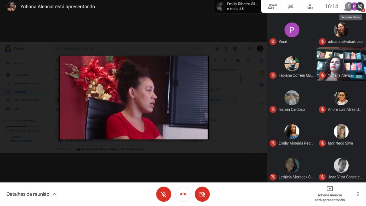The height and width of the screenshot is (206, 366).
Task: Click muted mic icon beside Andre Luiz Alves
Action: pos(322,109)
